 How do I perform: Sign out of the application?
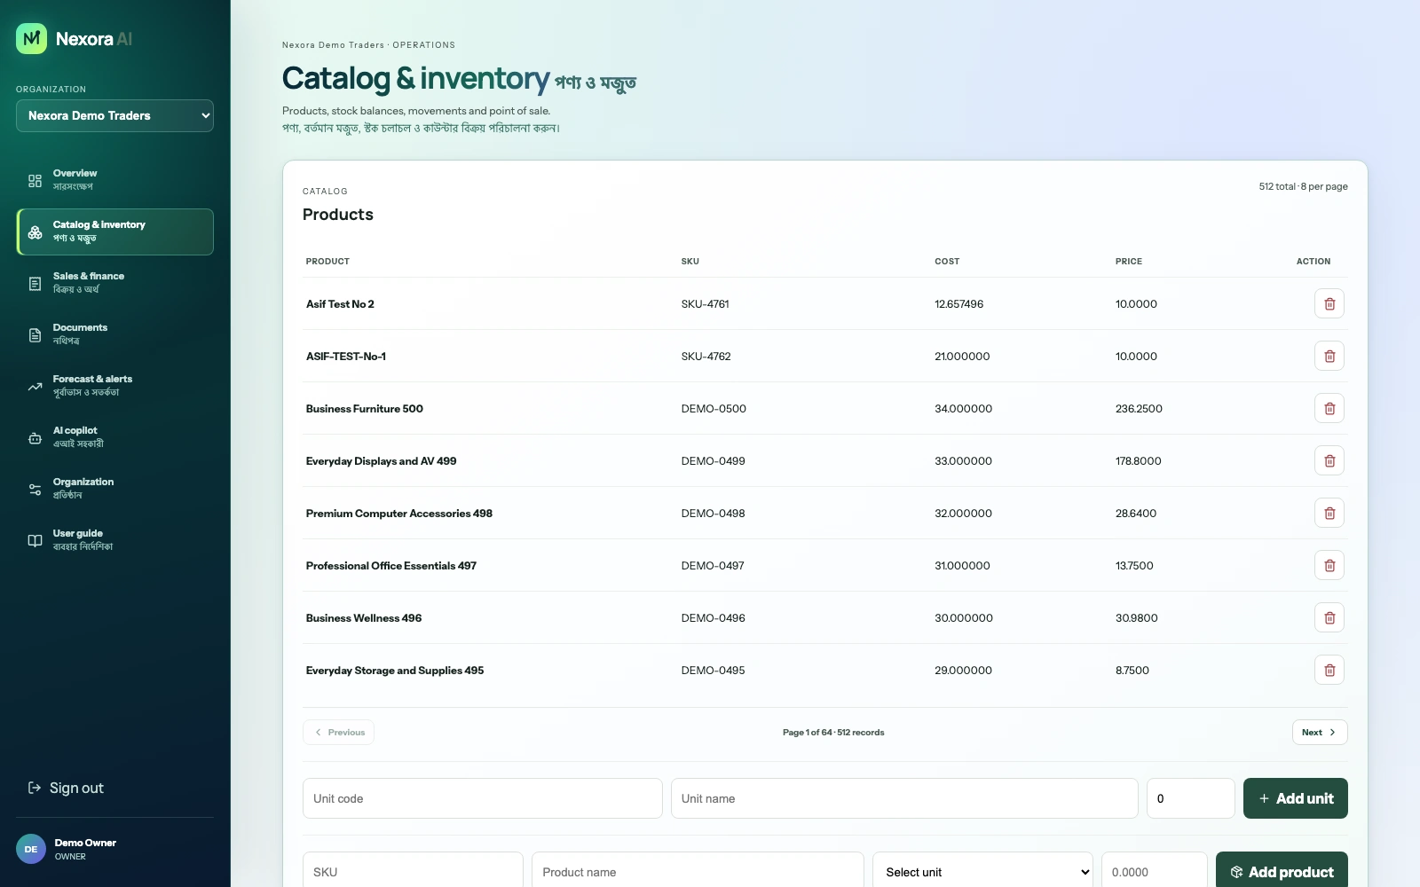point(66,788)
